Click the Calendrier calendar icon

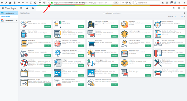[x=24, y=73]
